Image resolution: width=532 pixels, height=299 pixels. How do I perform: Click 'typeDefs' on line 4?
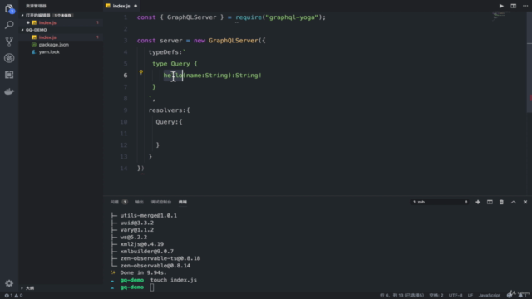pos(164,51)
